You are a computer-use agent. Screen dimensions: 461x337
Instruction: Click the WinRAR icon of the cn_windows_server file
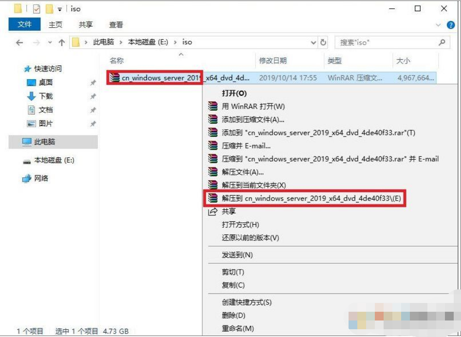(115, 78)
